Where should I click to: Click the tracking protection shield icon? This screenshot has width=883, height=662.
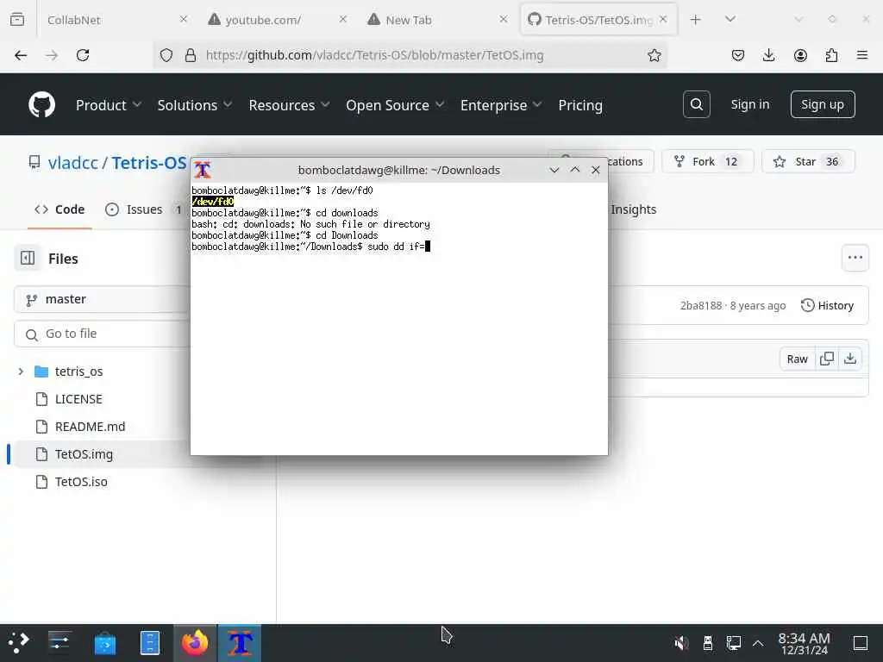(x=166, y=55)
